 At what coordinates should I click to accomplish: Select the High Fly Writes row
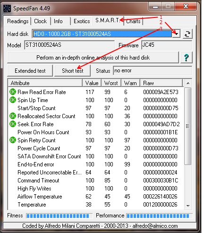pyautogui.click(x=96, y=189)
